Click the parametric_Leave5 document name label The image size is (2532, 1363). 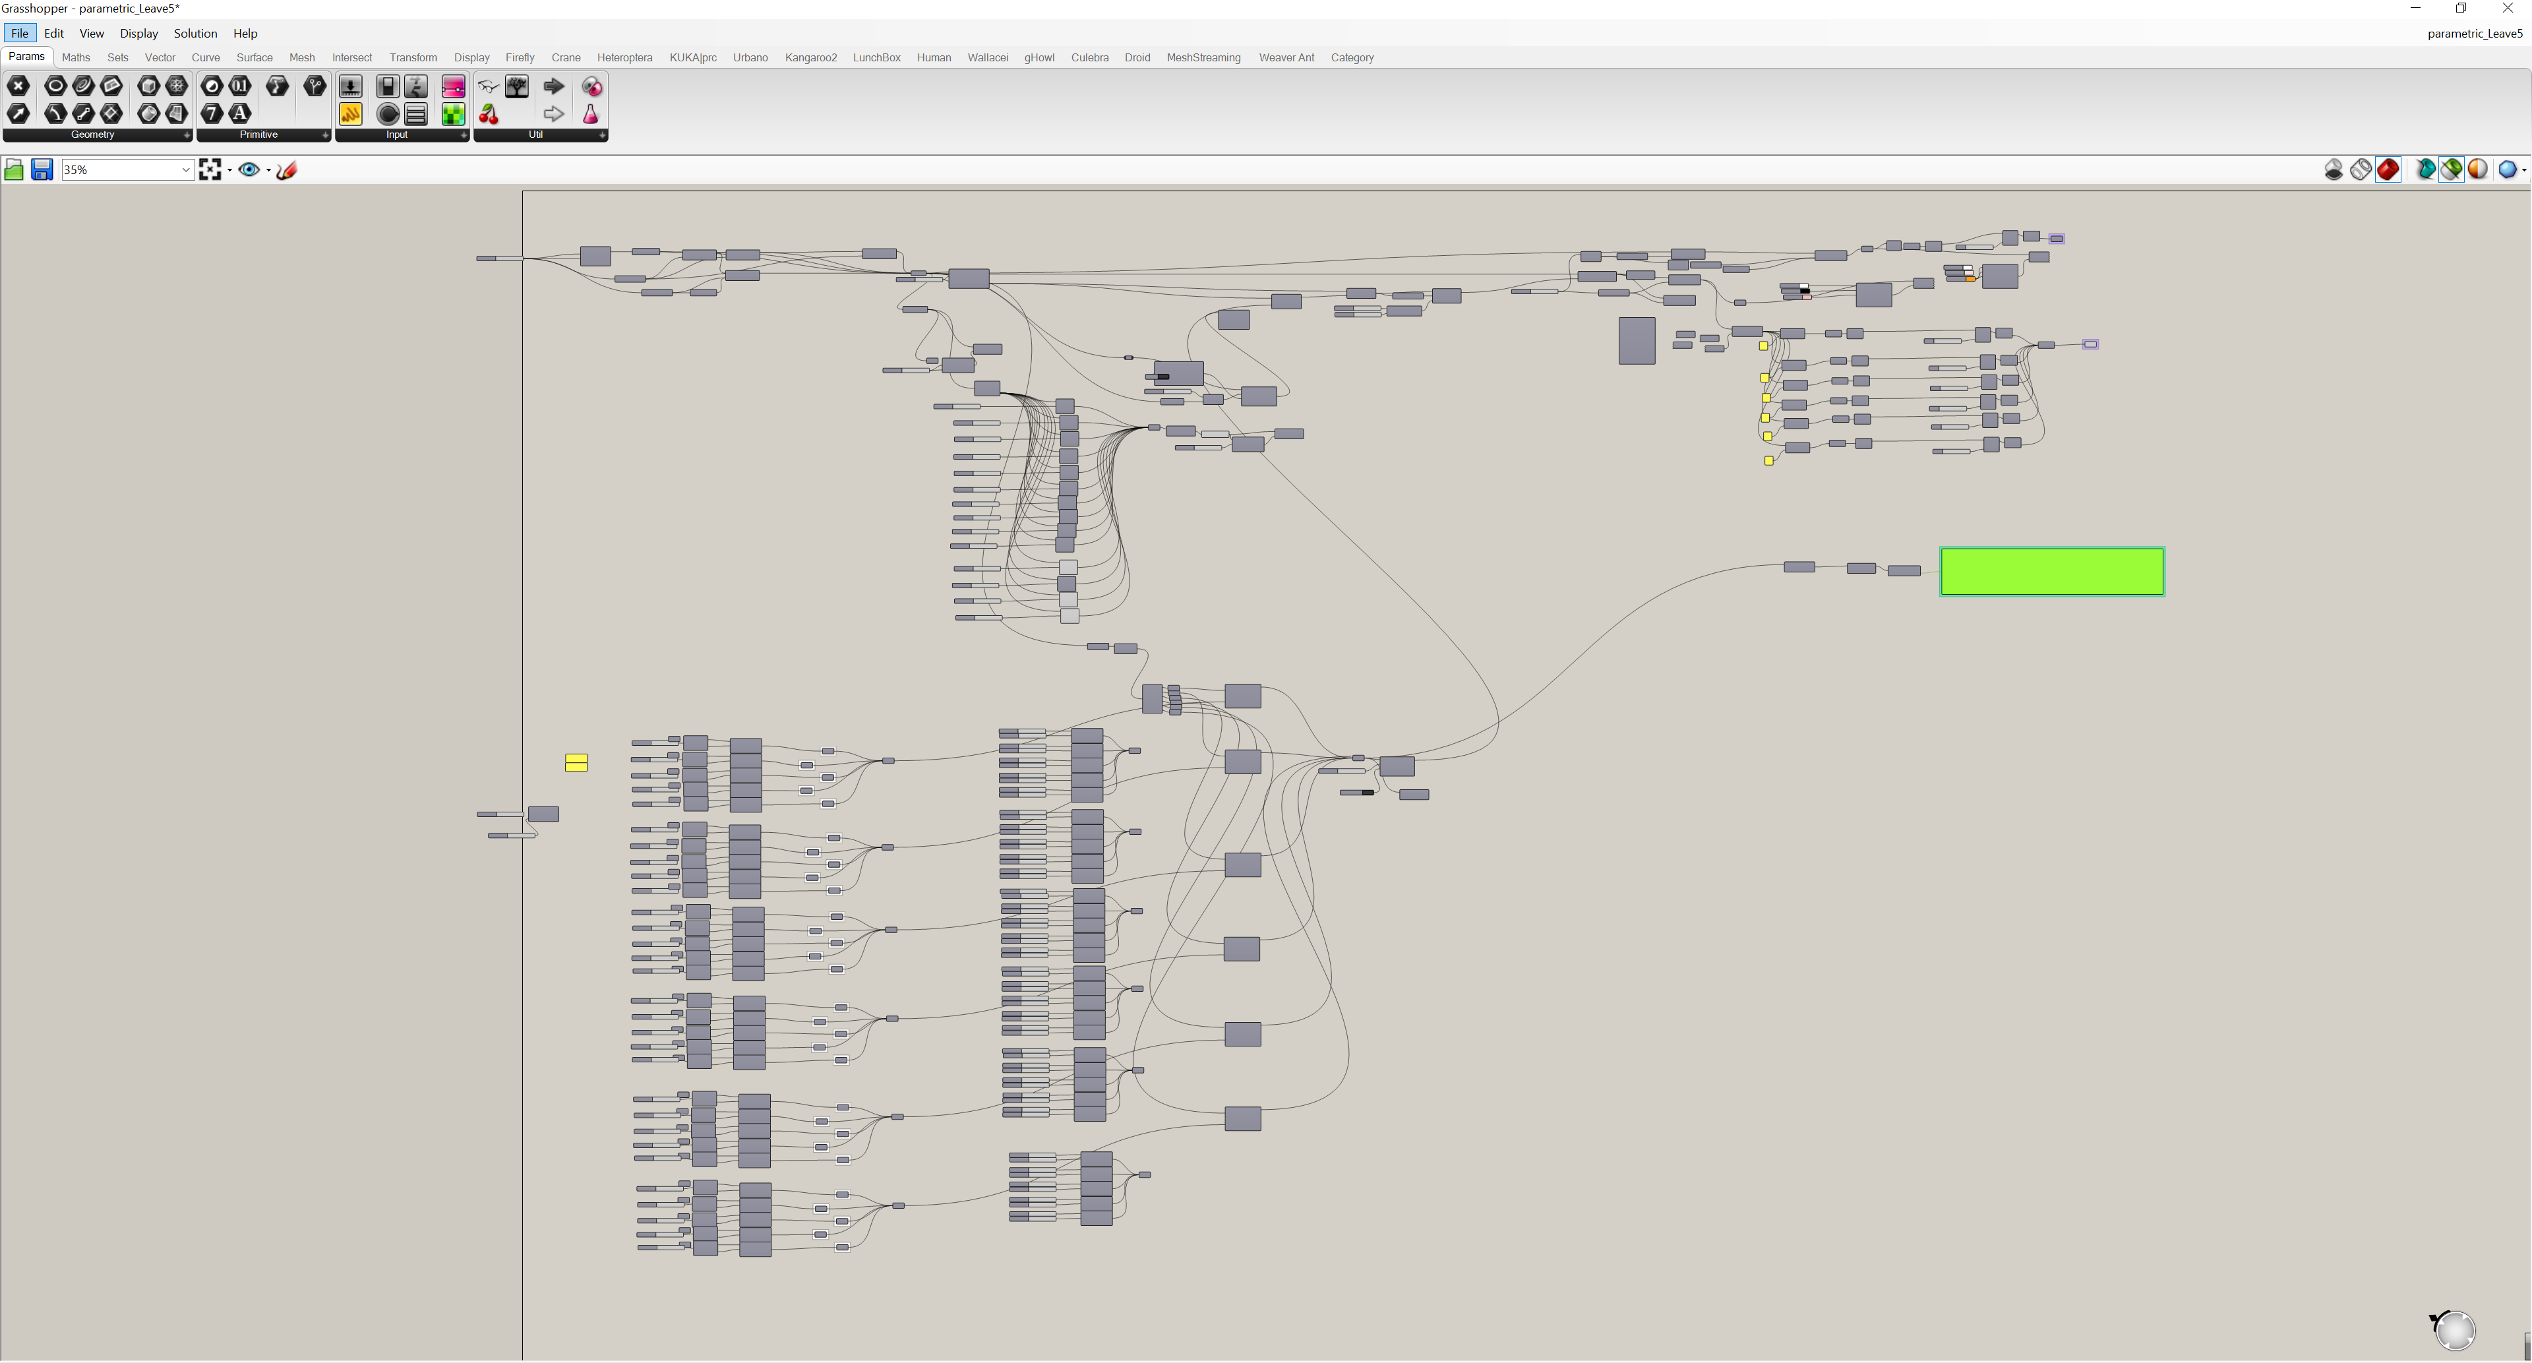(x=2474, y=34)
